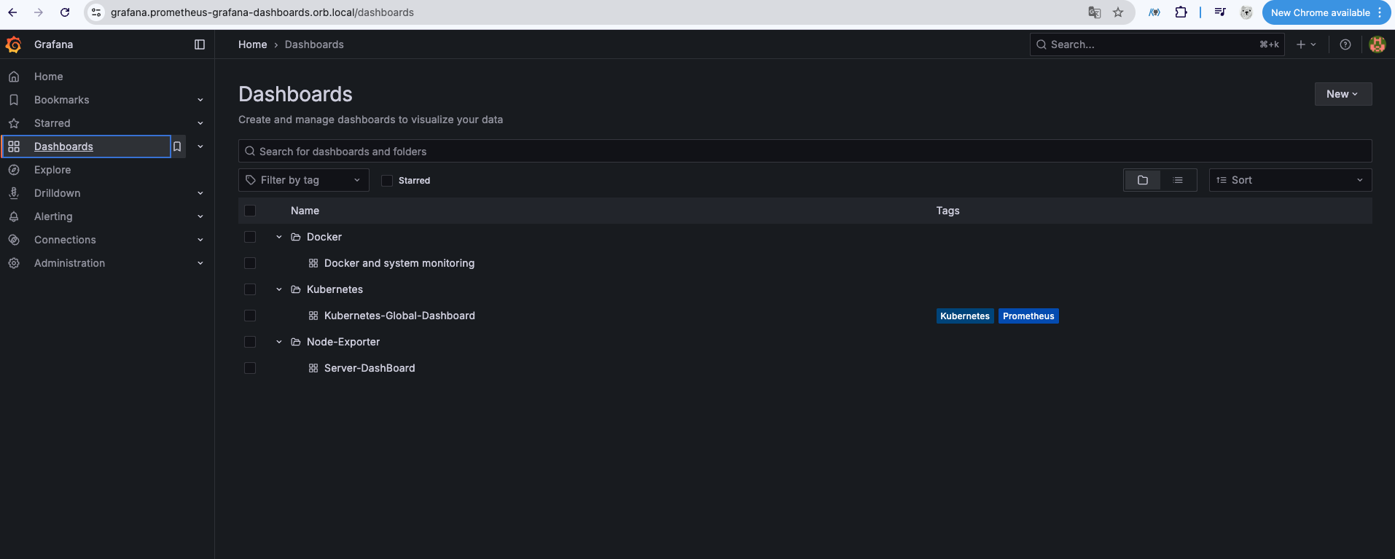Open Kubernetes-Global-Dashboard
The height and width of the screenshot is (559, 1395).
pyautogui.click(x=399, y=316)
